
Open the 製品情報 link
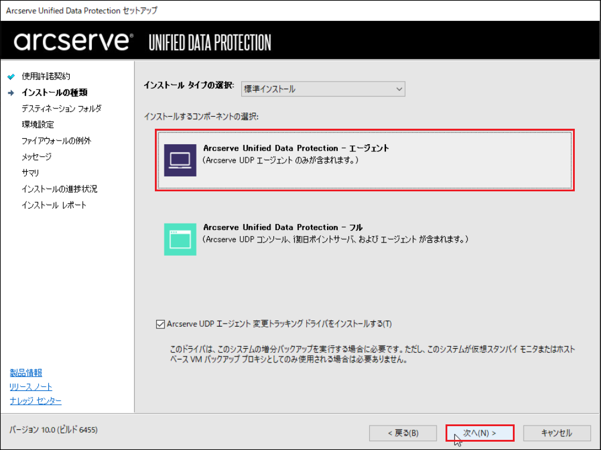pyautogui.click(x=26, y=373)
